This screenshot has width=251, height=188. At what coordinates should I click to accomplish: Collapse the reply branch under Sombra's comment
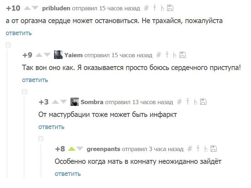(x=41, y=139)
